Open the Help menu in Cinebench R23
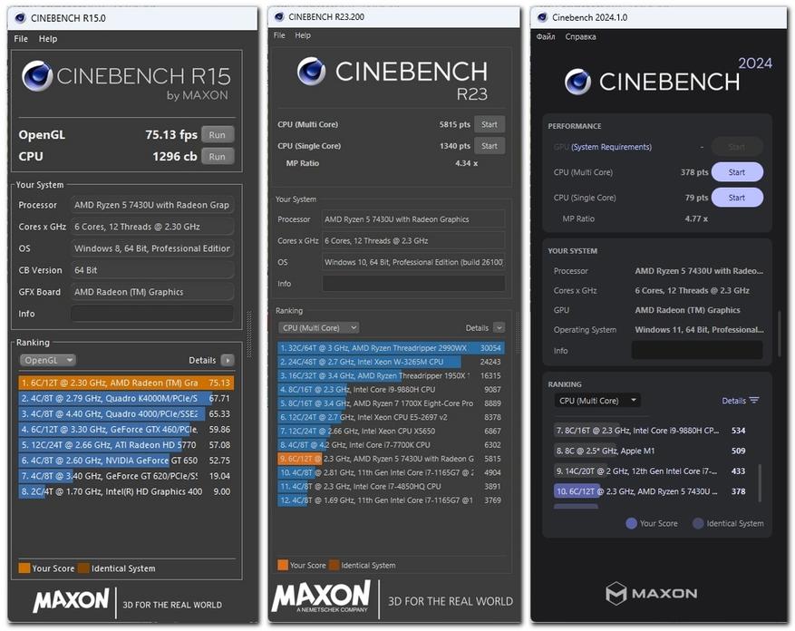 [303, 35]
